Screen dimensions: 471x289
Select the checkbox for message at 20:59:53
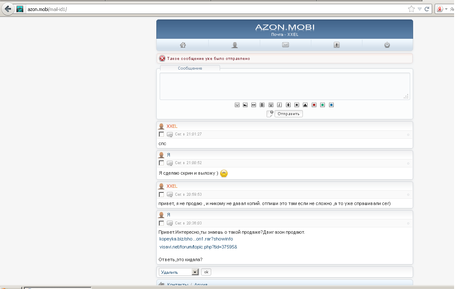pos(161,194)
